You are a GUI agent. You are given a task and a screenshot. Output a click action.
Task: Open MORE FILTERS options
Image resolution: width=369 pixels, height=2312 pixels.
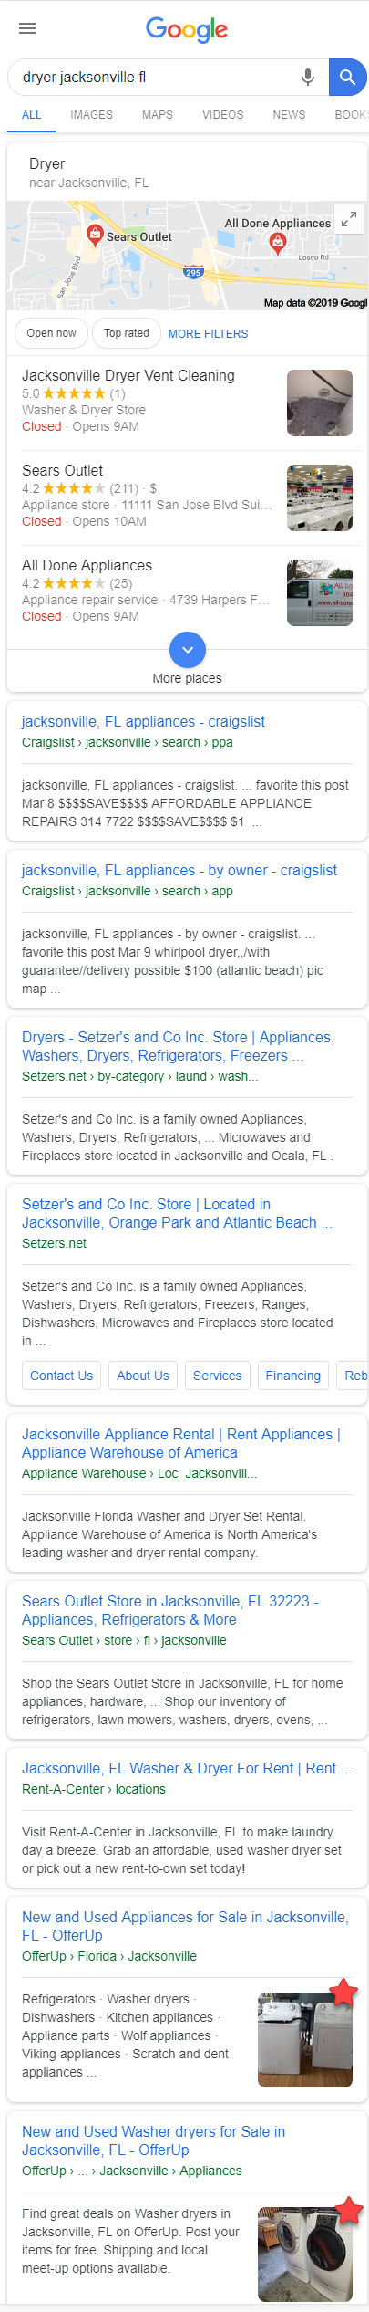click(x=208, y=334)
